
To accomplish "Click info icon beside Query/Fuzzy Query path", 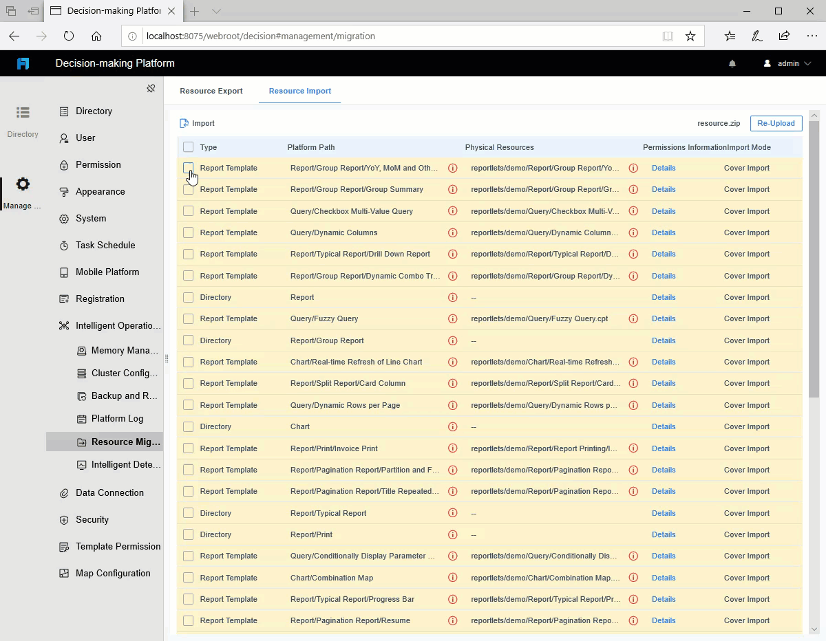I will (x=452, y=318).
